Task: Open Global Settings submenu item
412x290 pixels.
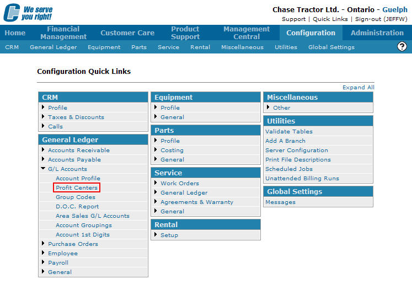Action: [x=331, y=47]
